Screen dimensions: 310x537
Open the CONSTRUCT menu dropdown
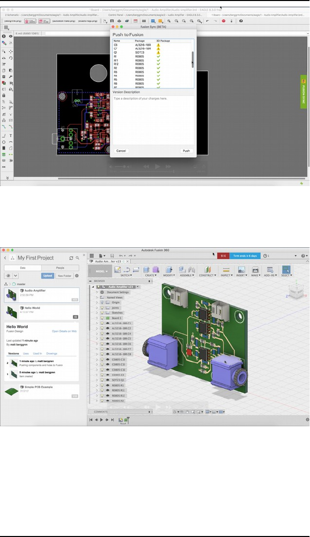(x=206, y=276)
